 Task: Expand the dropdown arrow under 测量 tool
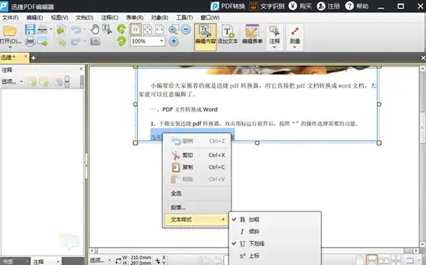click(x=295, y=47)
